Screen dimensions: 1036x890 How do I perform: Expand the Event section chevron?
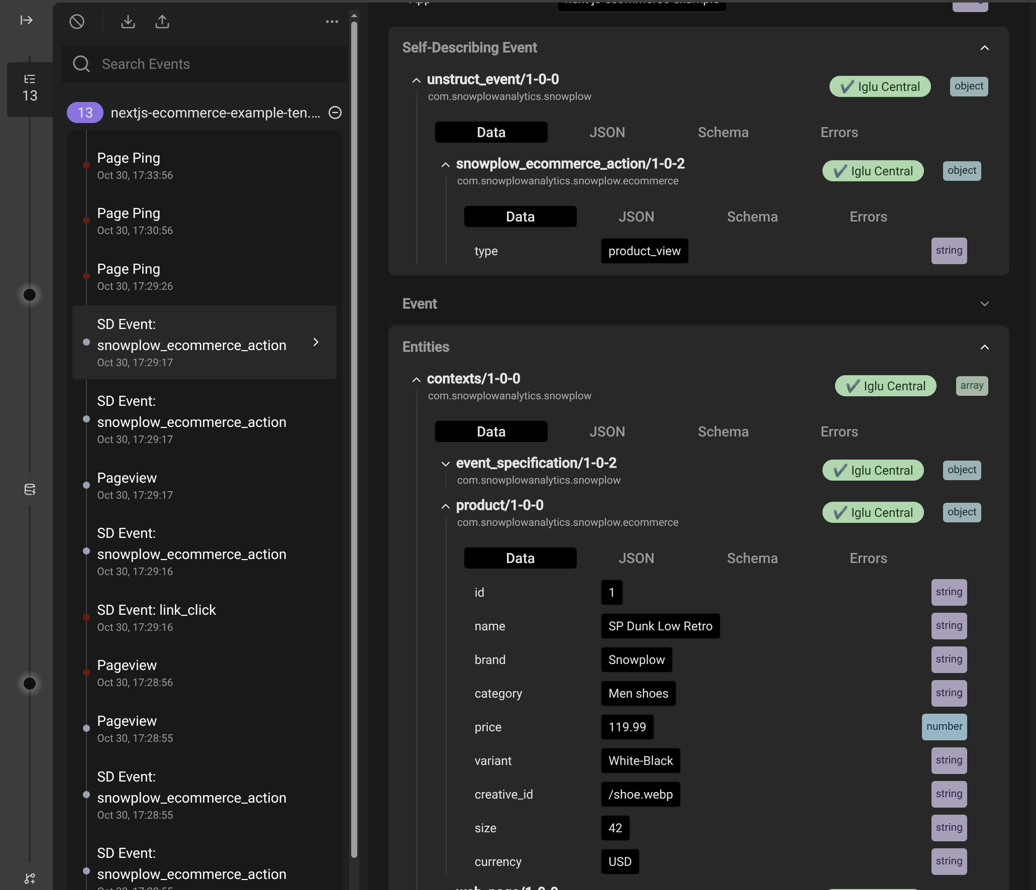click(984, 304)
